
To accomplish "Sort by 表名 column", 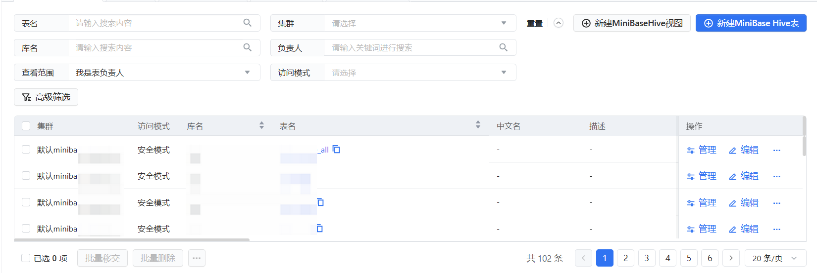I will pyautogui.click(x=478, y=126).
